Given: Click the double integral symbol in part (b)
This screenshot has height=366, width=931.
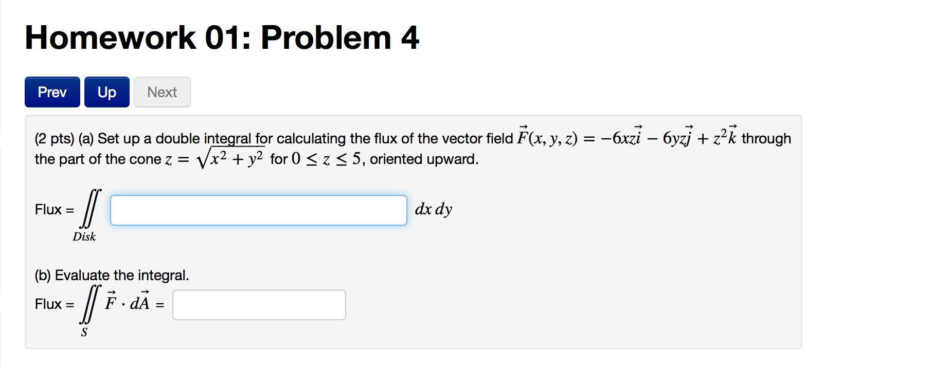Looking at the screenshot, I should click(91, 304).
